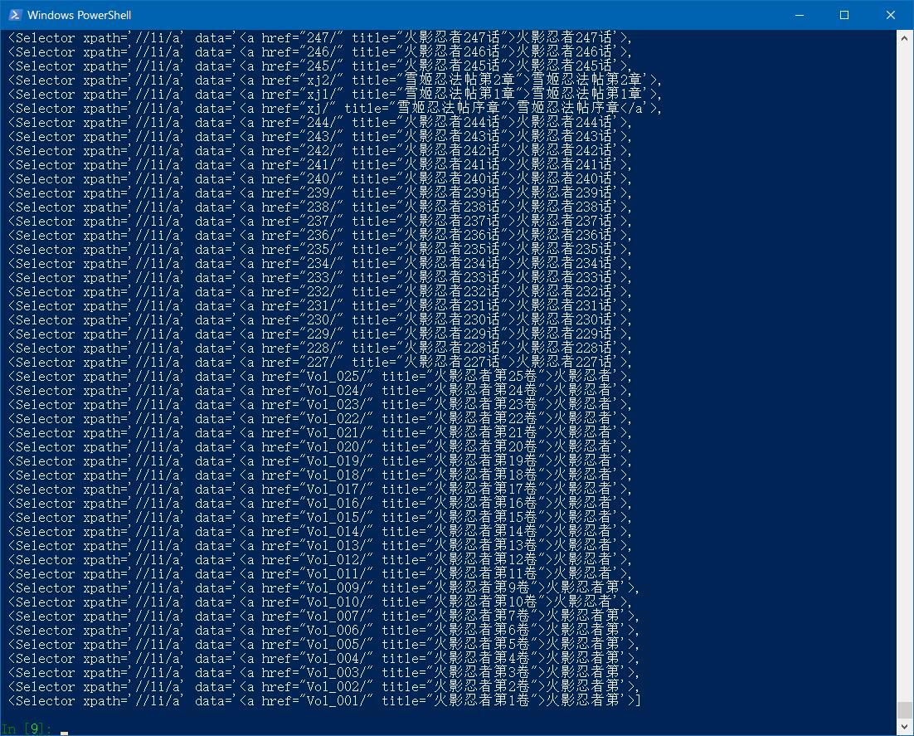Click the line with href="Vol_013/"

[320, 546]
